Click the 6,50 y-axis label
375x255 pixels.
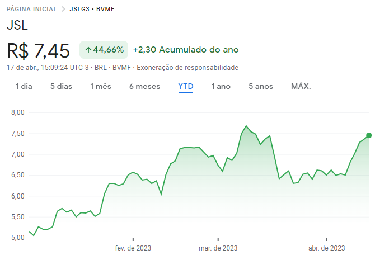18,175
